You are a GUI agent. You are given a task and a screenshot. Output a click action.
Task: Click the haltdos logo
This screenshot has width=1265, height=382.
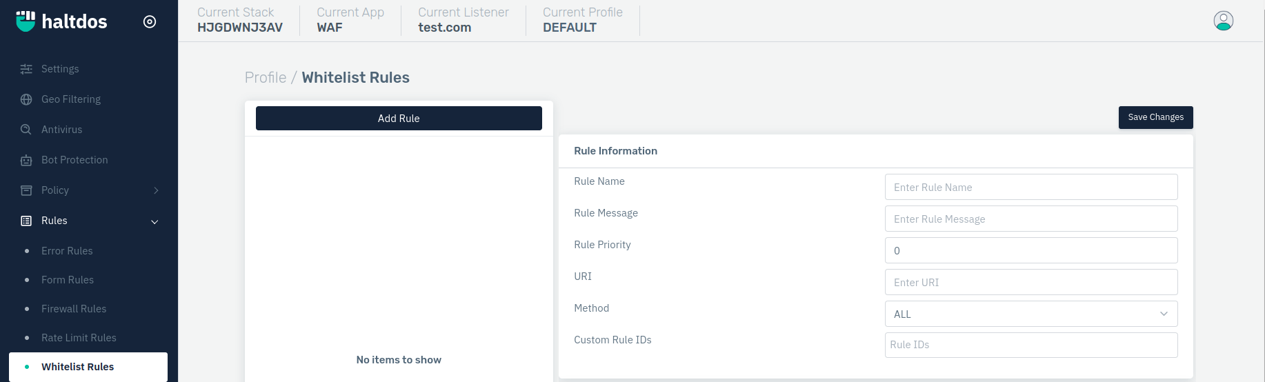tap(61, 21)
